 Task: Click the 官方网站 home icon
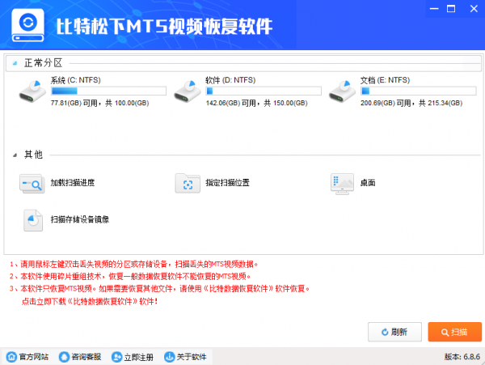coord(11,357)
